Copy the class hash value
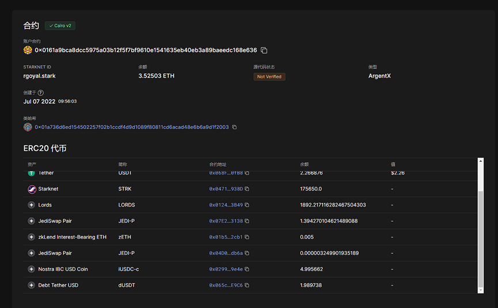The height and width of the screenshot is (308, 498). pos(234,127)
